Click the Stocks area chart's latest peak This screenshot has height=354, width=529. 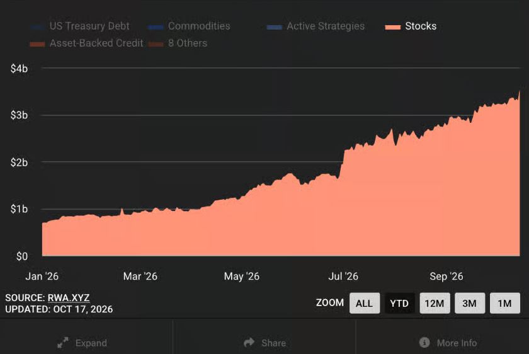click(x=519, y=92)
